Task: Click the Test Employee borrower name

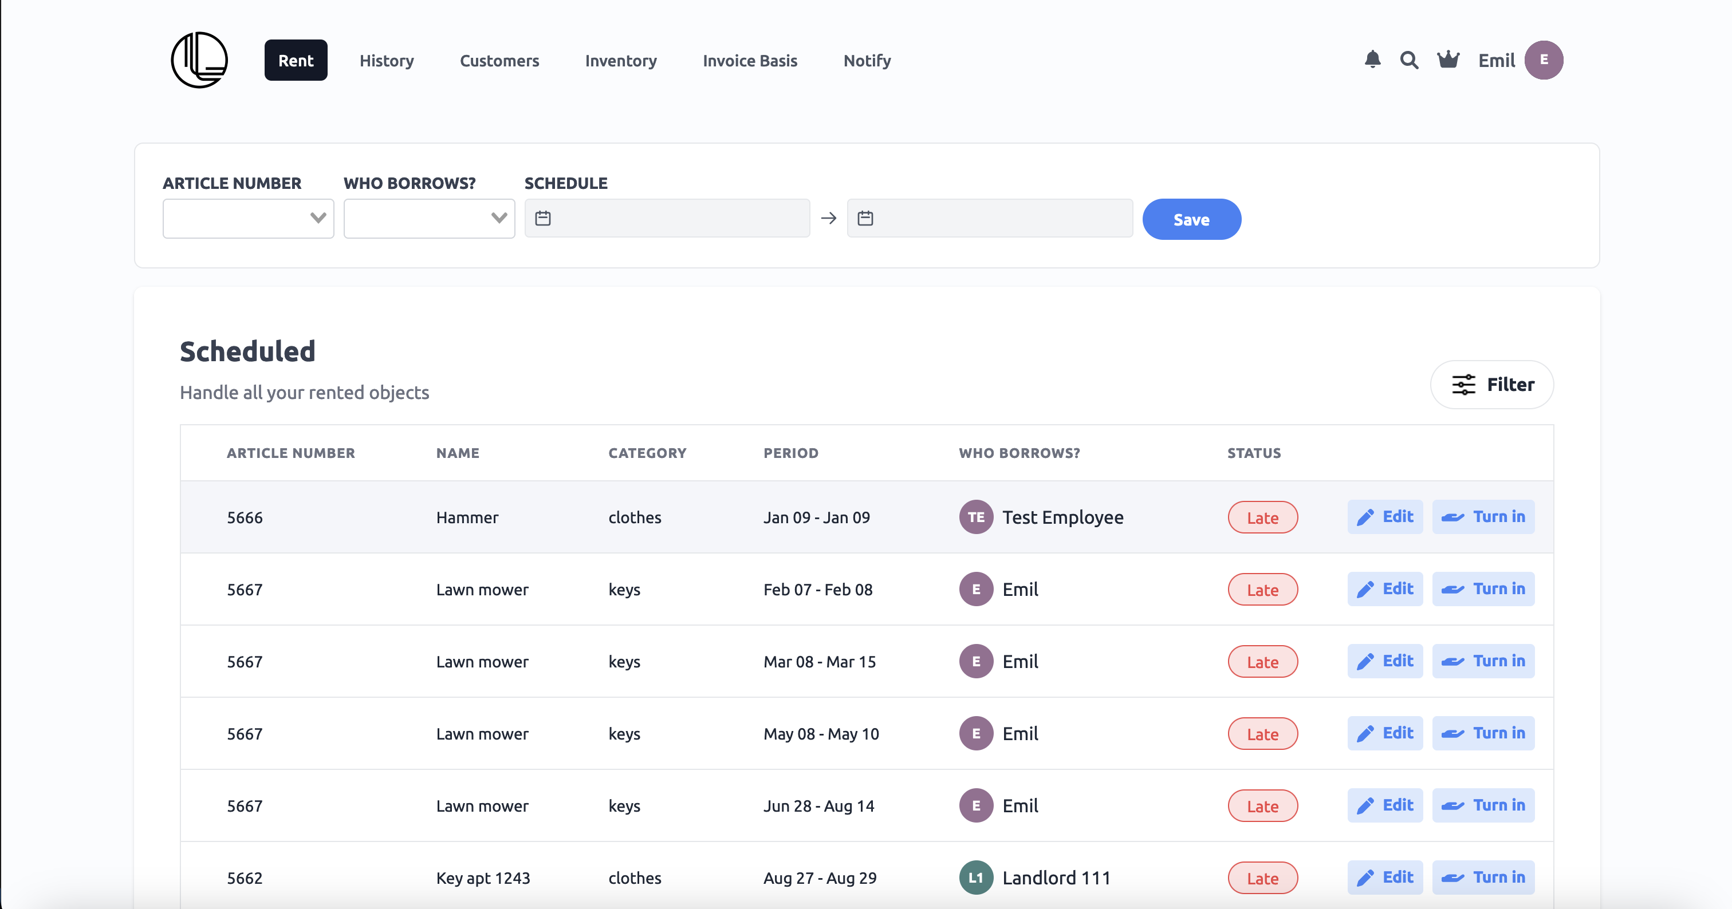Action: click(1062, 517)
